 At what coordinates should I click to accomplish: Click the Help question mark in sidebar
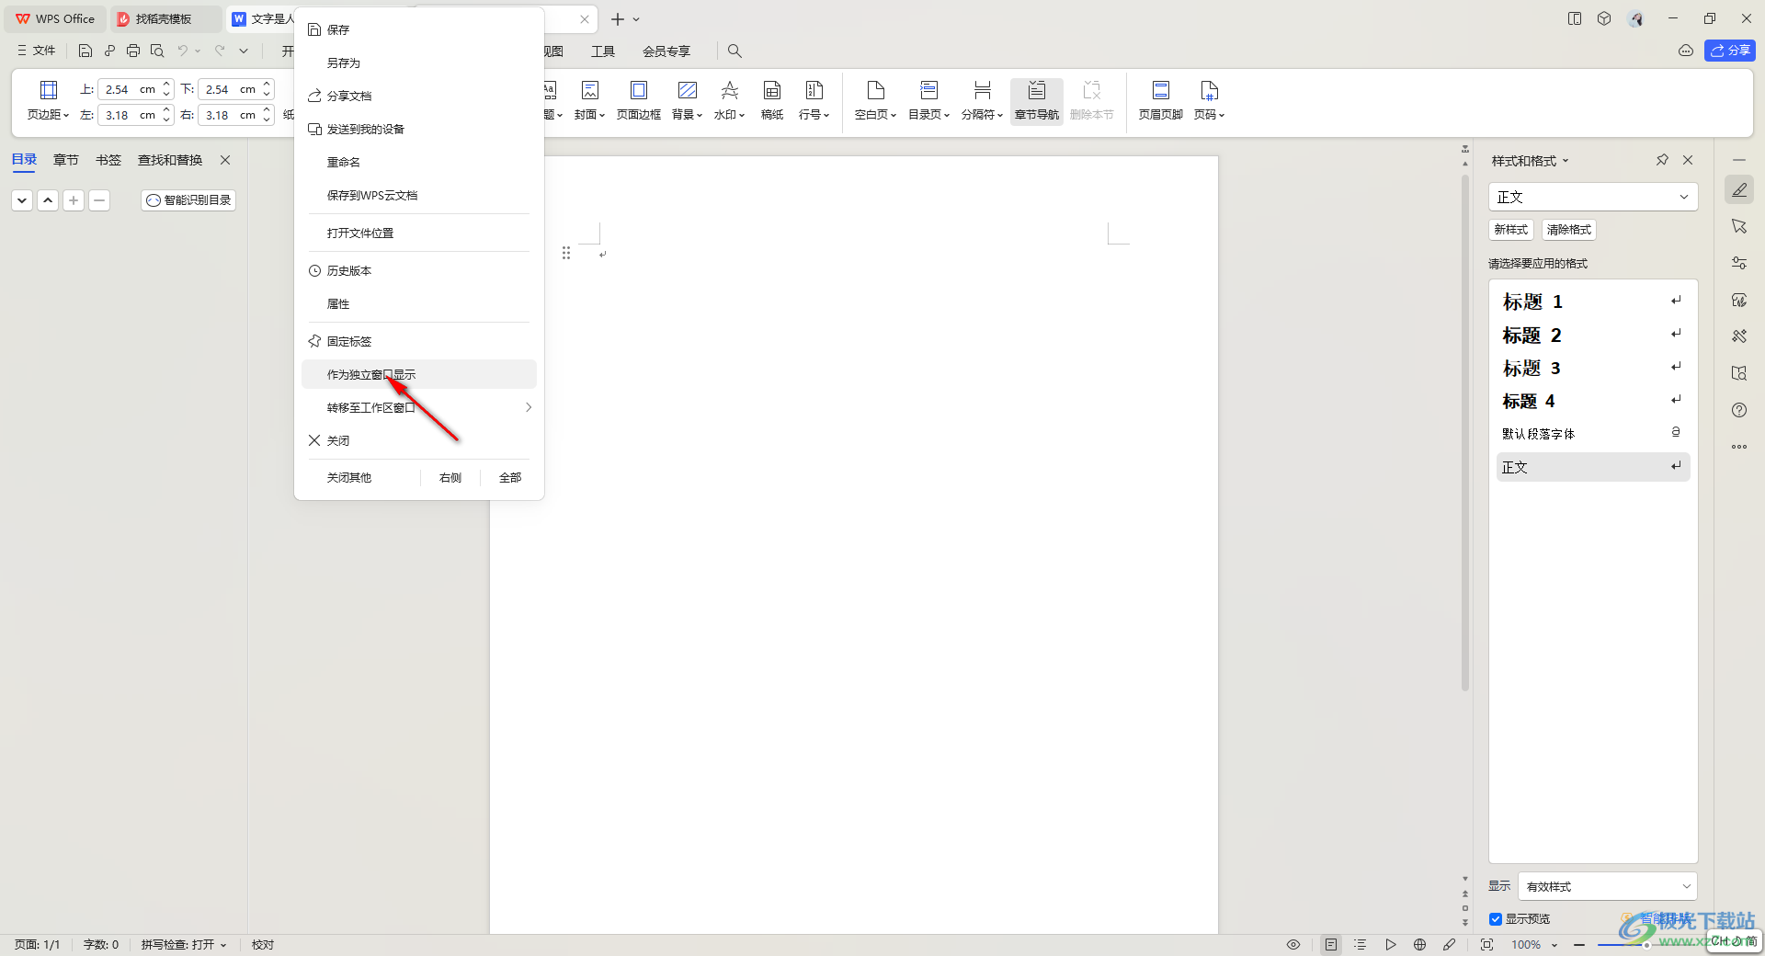(1739, 410)
